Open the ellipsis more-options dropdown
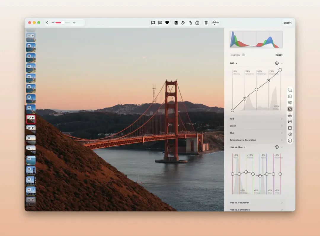This screenshot has height=236, width=320. tap(215, 23)
